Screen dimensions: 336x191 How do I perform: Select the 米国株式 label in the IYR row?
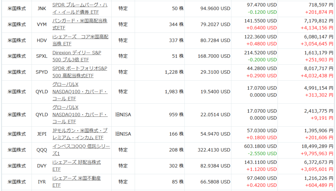[x=17, y=182]
